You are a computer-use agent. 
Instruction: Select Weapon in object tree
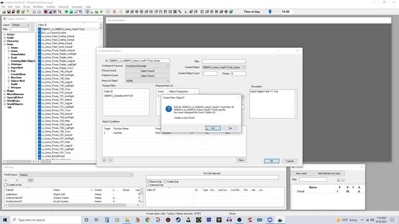point(16,87)
